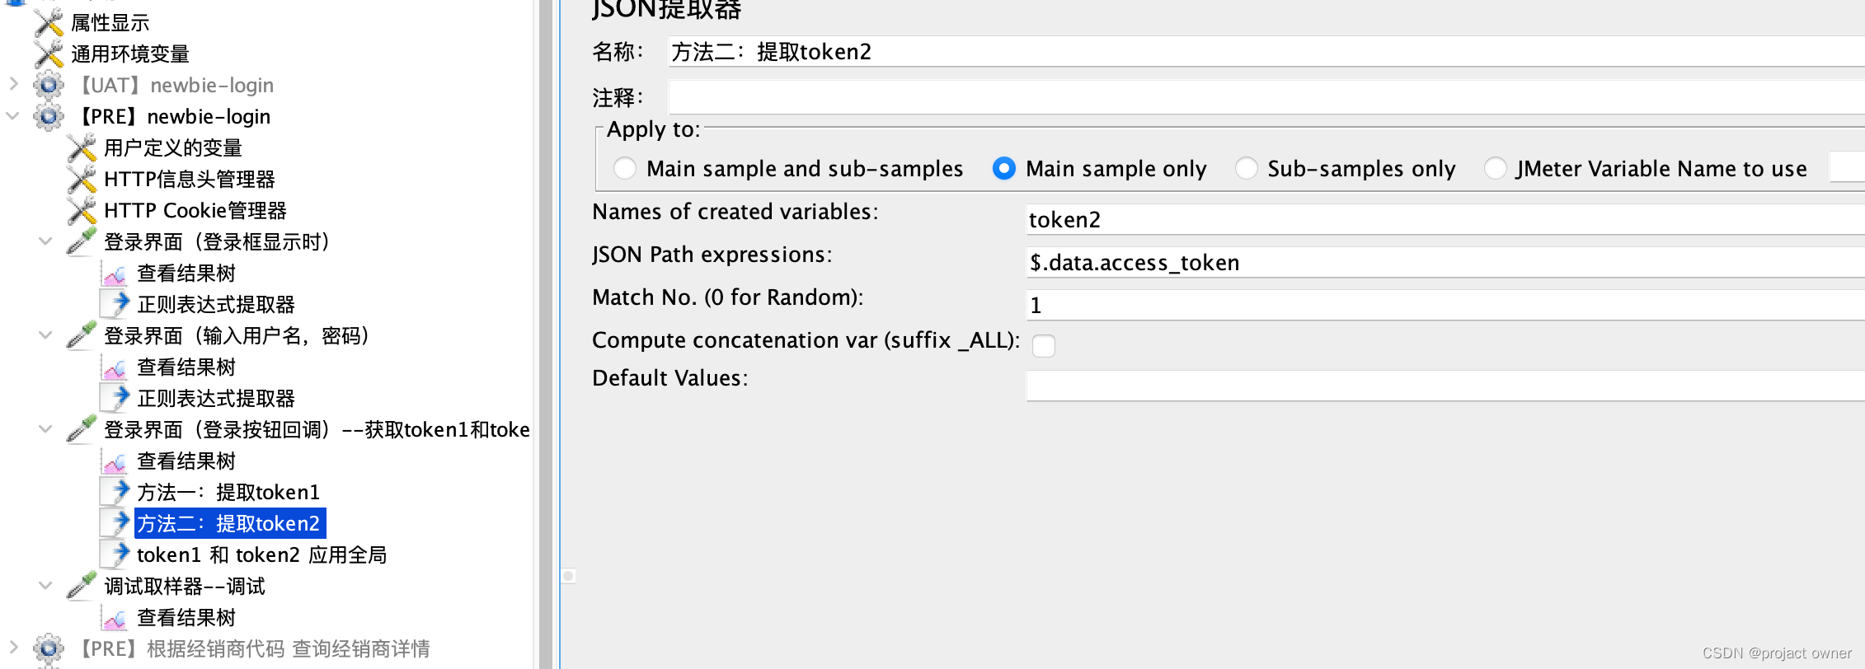Select the Main sample and sub-samples radio button
The width and height of the screenshot is (1865, 669).
coord(624,168)
